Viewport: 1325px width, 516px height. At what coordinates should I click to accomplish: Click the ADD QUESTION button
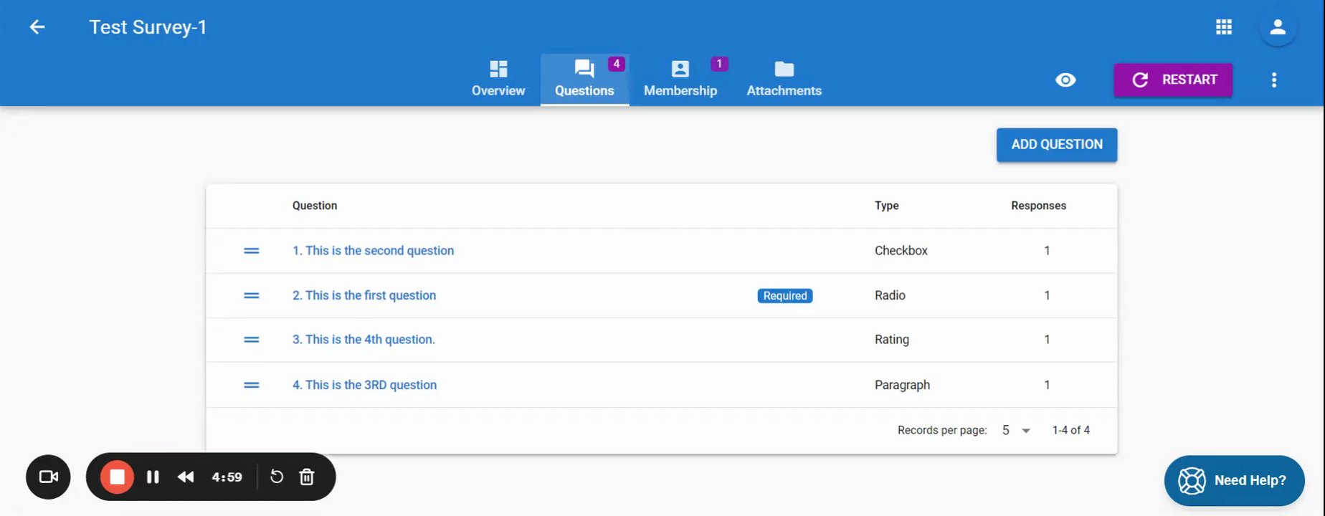(1056, 145)
